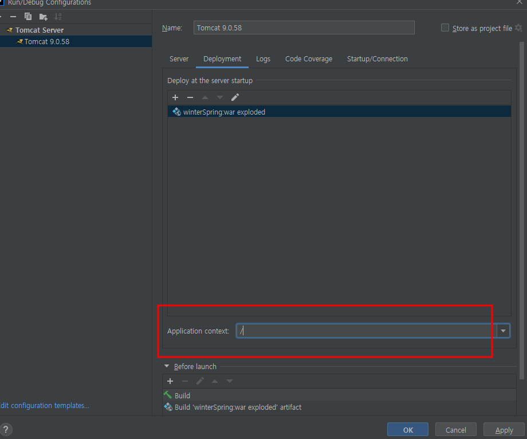Viewport: 527px width, 439px height.
Task: Select the Tomcat 9.0.58 configuration
Action: [76, 41]
